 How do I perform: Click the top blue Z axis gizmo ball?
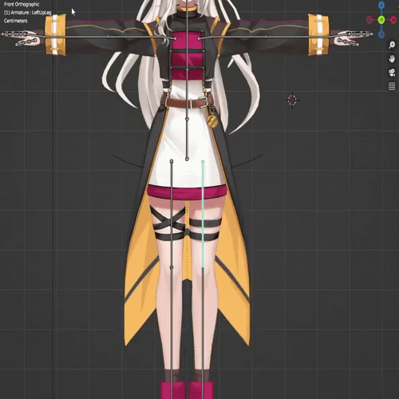(381, 5)
